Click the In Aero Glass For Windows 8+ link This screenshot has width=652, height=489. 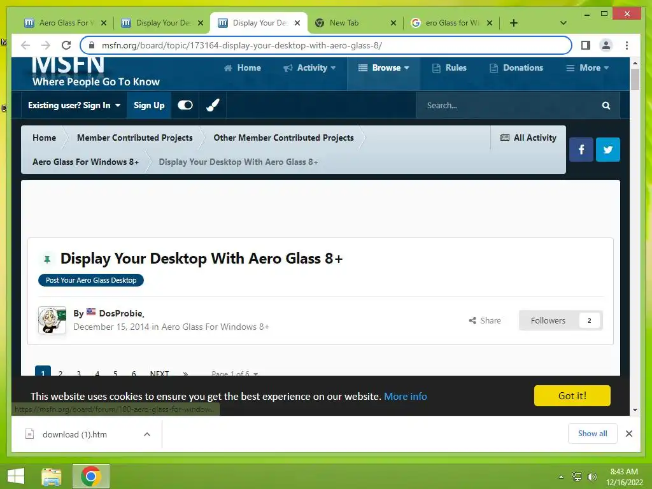pos(215,327)
